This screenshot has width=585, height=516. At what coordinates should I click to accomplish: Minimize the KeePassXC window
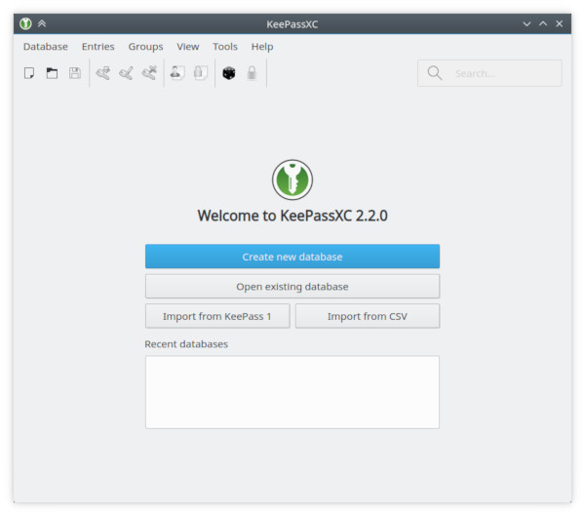(526, 23)
